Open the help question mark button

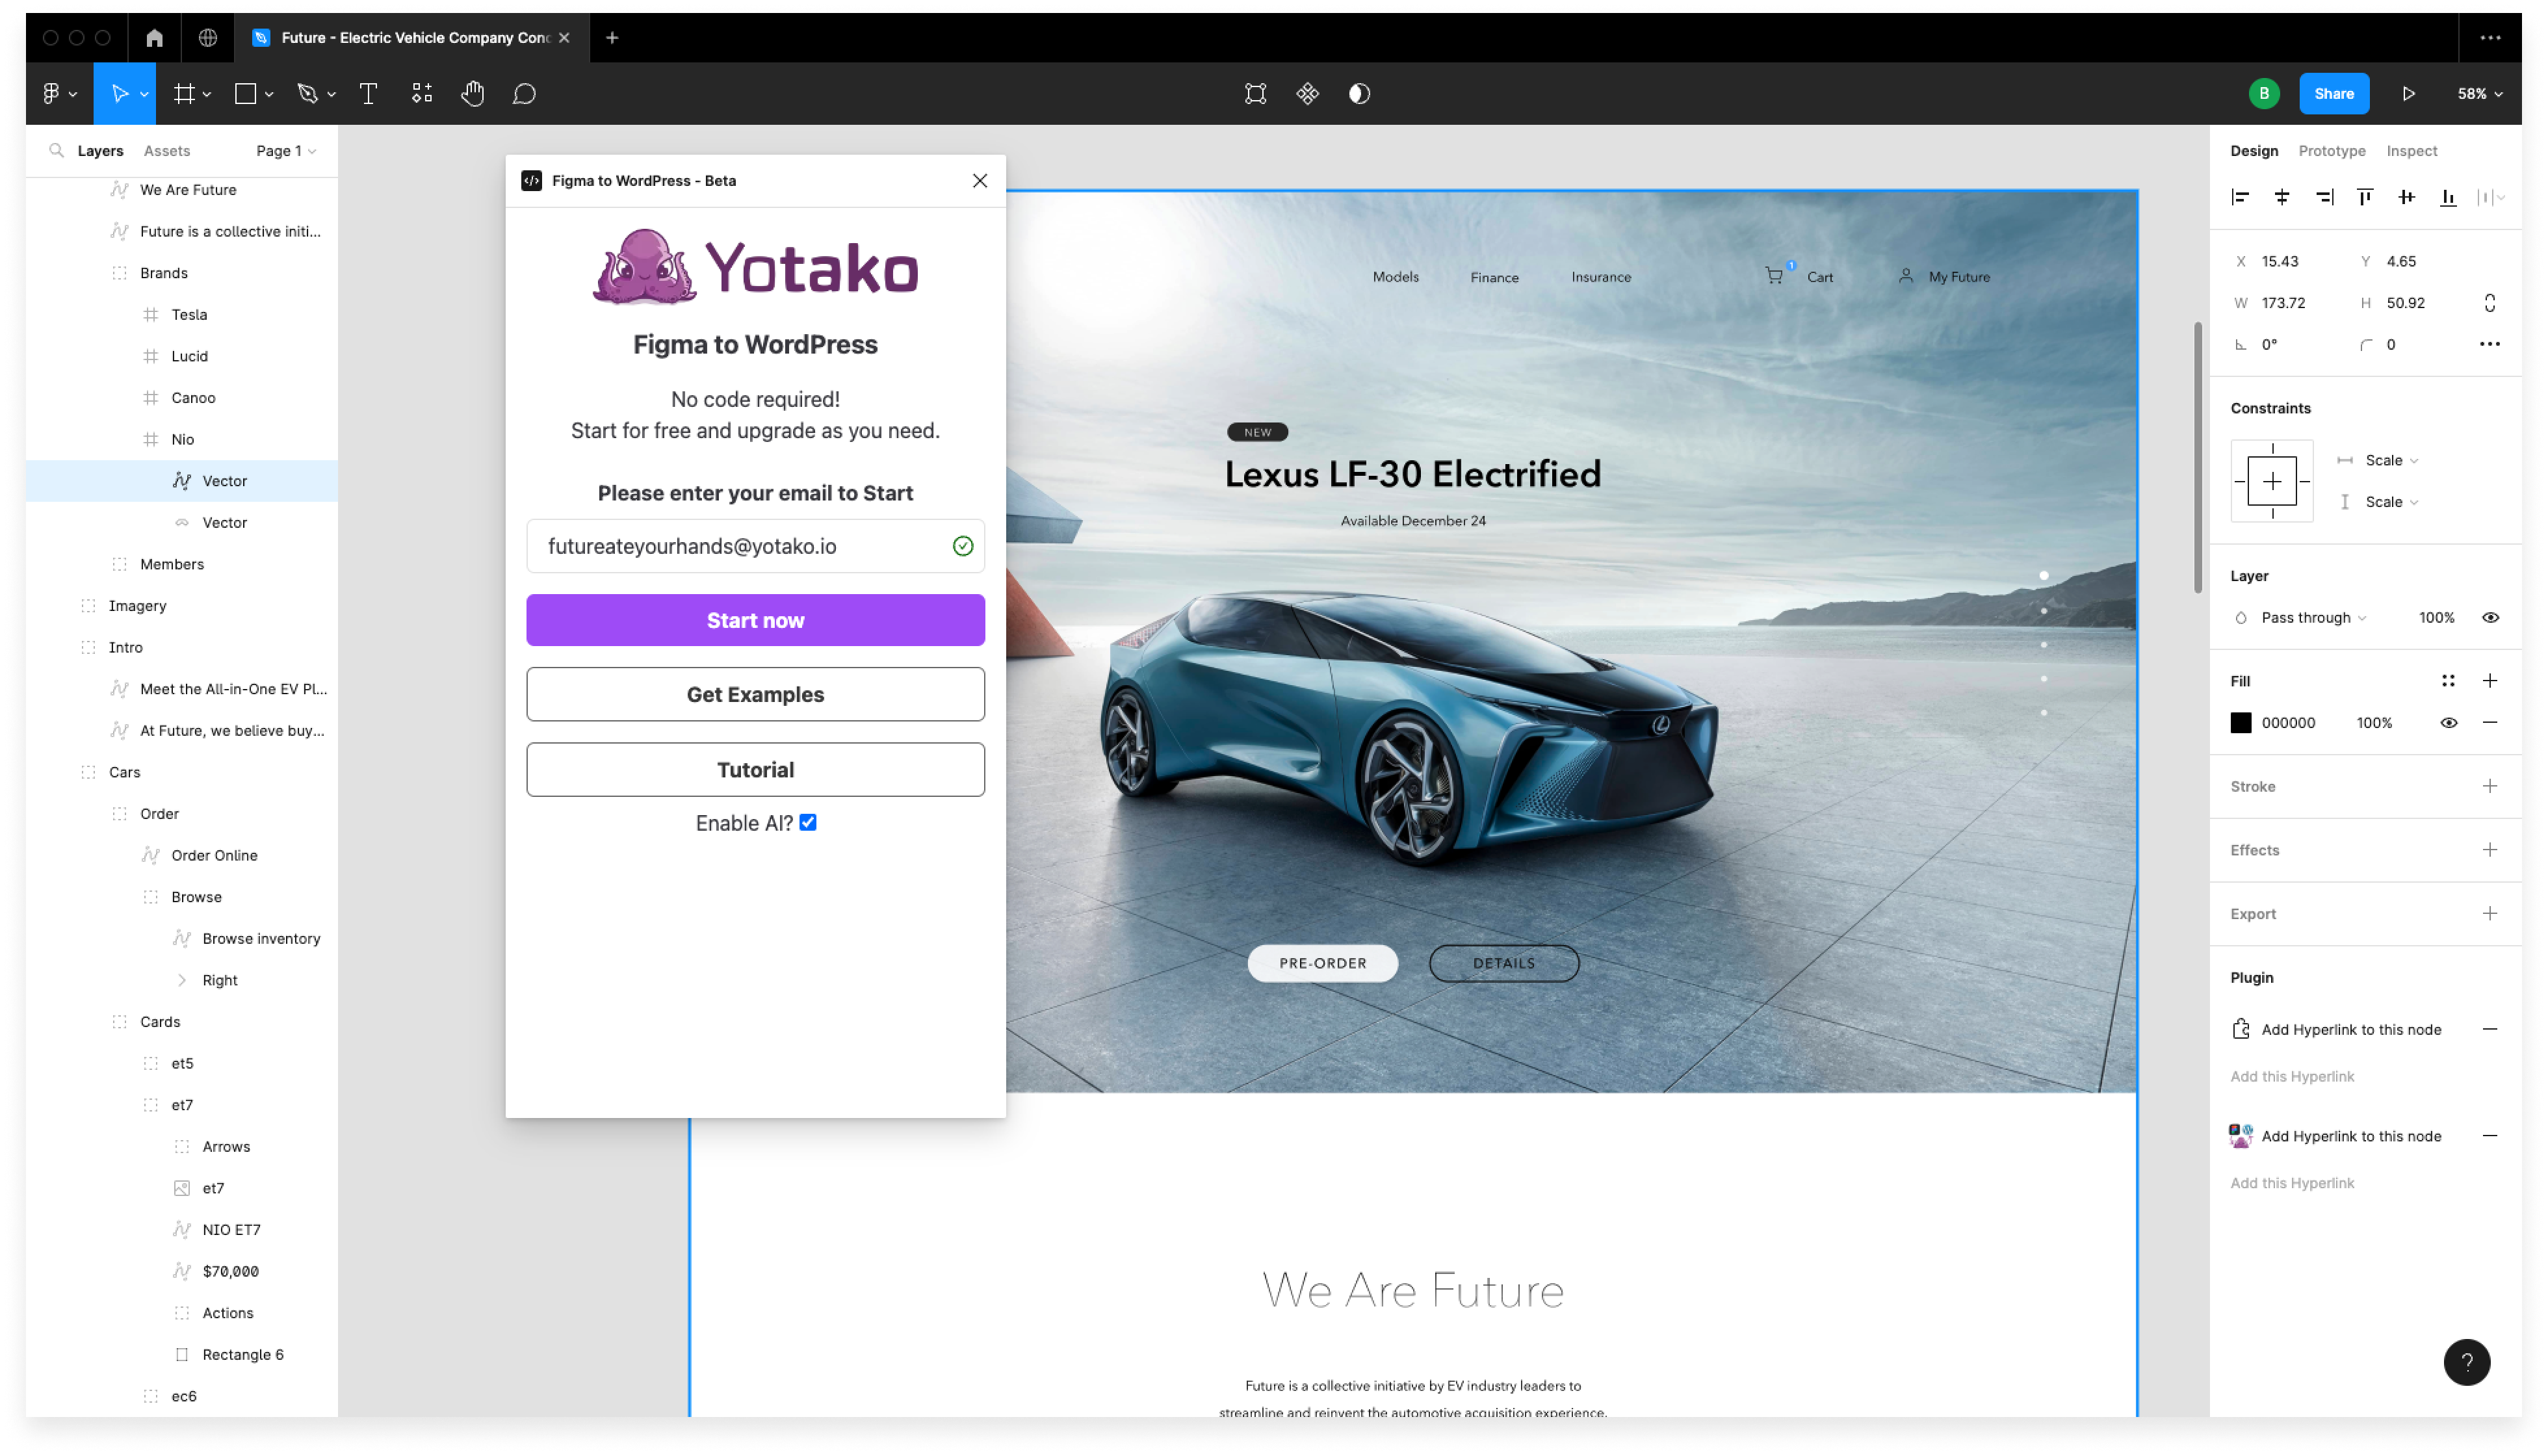pyautogui.click(x=2467, y=1362)
